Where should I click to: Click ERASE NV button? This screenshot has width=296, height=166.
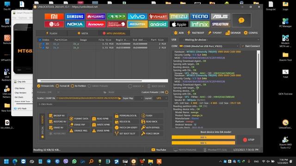57,128
